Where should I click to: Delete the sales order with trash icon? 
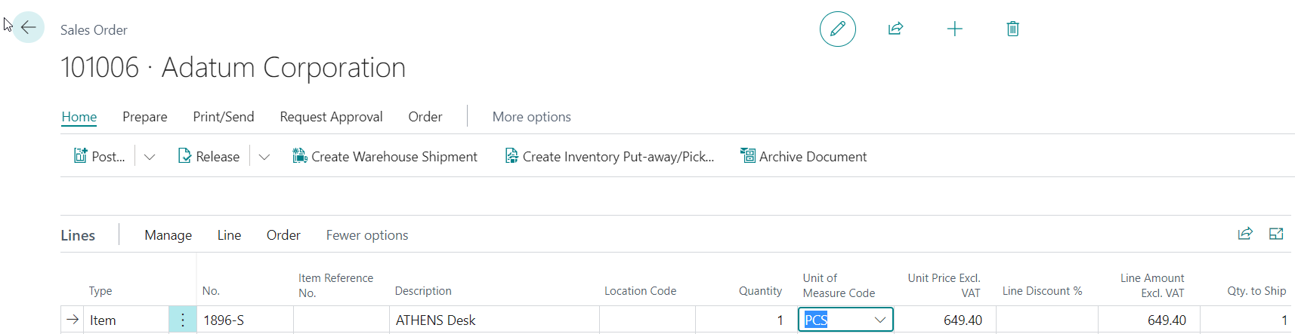pyautogui.click(x=1012, y=29)
